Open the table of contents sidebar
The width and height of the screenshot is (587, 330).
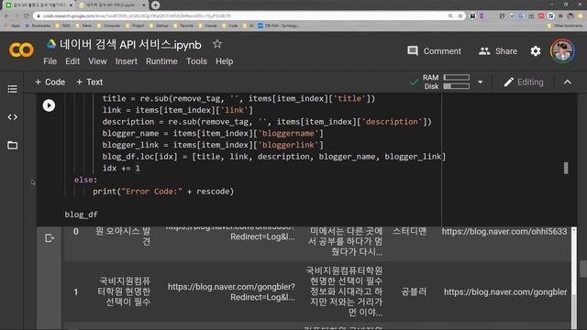[12, 89]
